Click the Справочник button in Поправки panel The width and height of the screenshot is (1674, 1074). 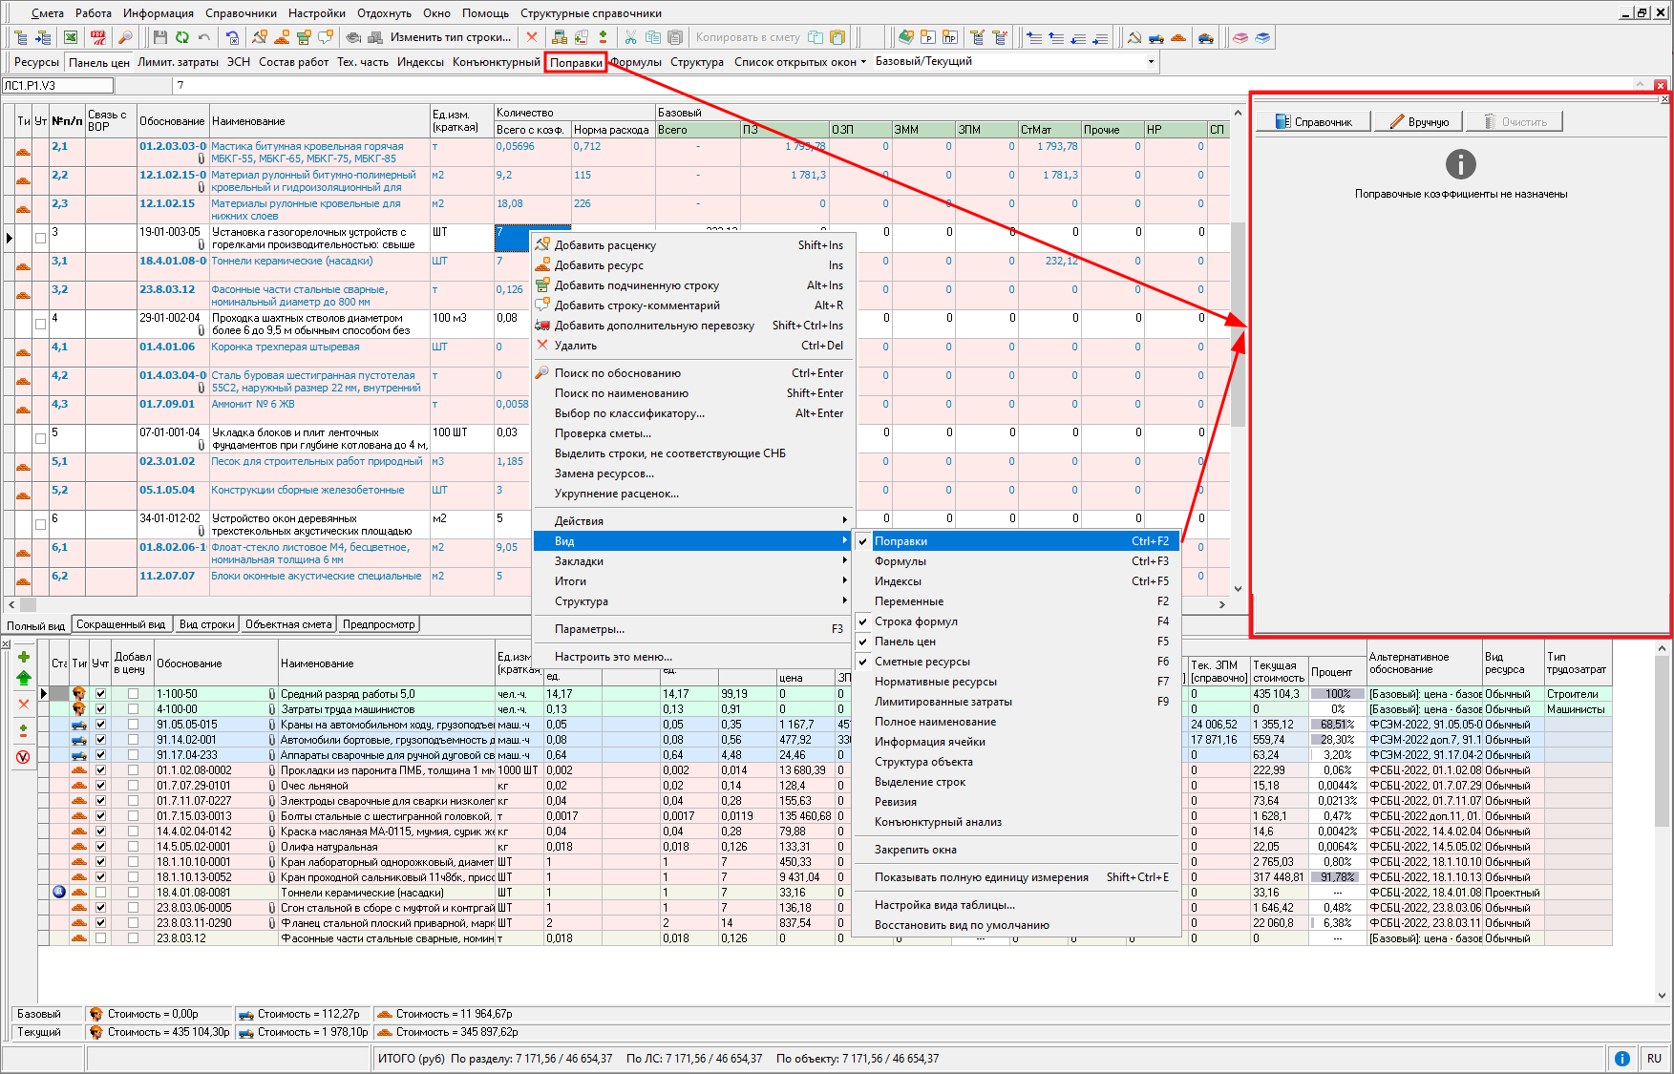(1313, 121)
